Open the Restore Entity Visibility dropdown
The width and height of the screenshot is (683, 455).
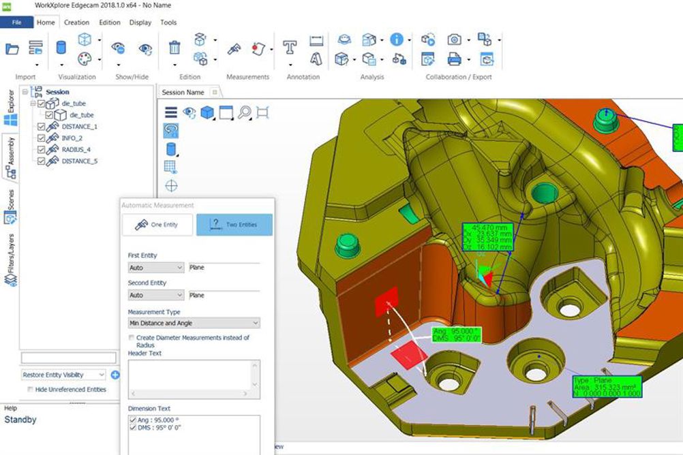(x=63, y=375)
